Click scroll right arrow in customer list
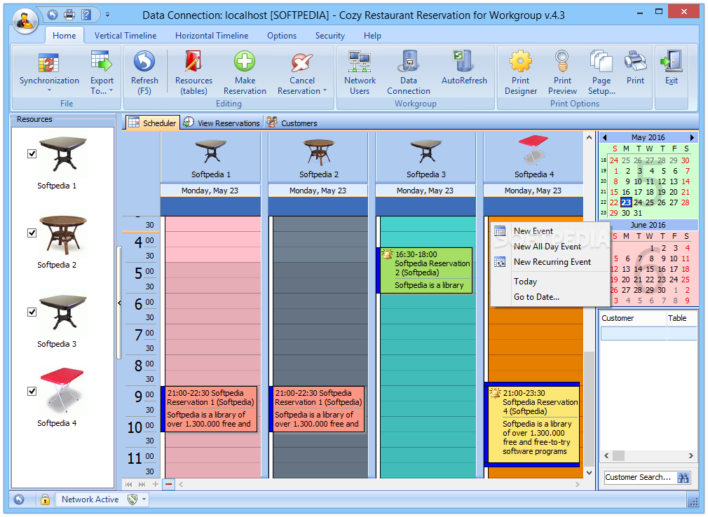Viewport: 708px width, 517px height. (x=691, y=455)
